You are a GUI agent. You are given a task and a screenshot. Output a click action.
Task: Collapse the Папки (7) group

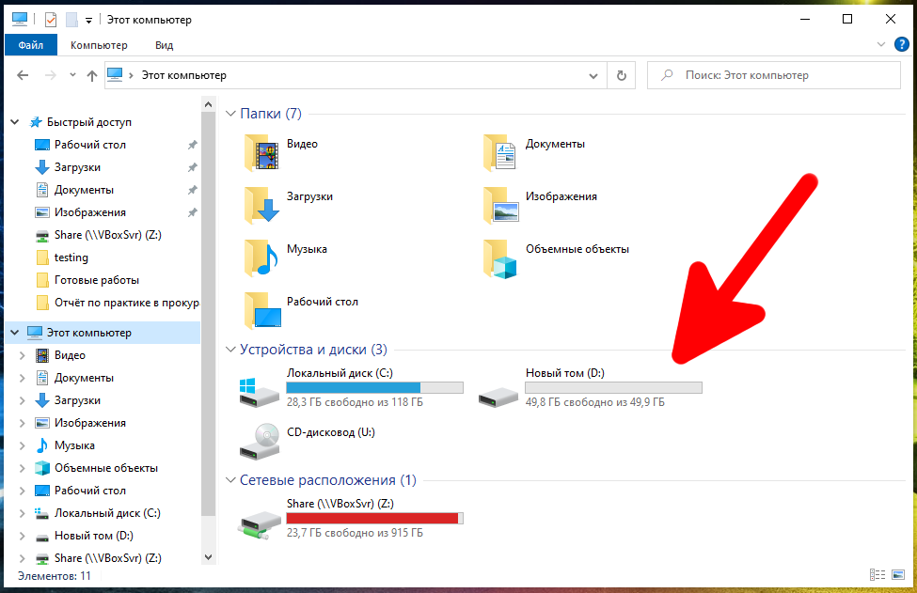(230, 114)
